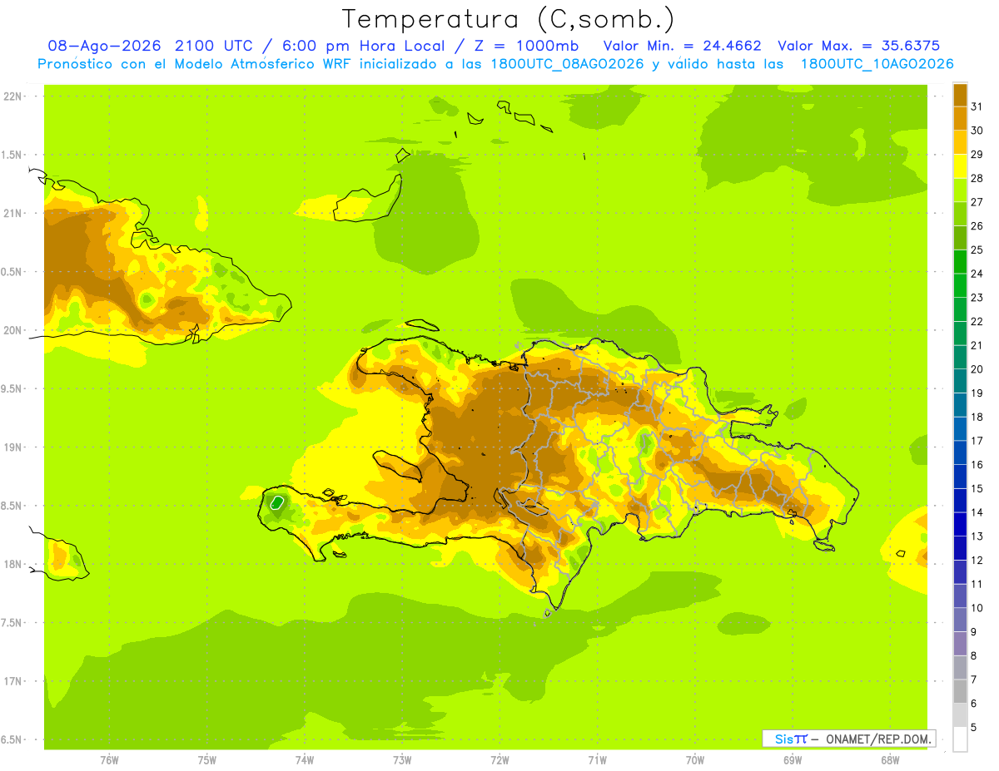The width and height of the screenshot is (999, 771).
Task: Click the "73W" longitude label
Action: pyautogui.click(x=402, y=760)
